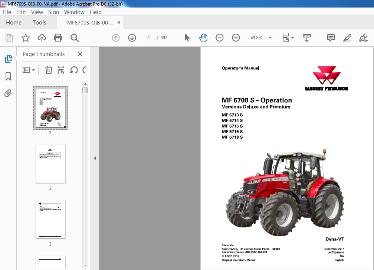
Task: Activate the Hand pan tool
Action: 203,38
